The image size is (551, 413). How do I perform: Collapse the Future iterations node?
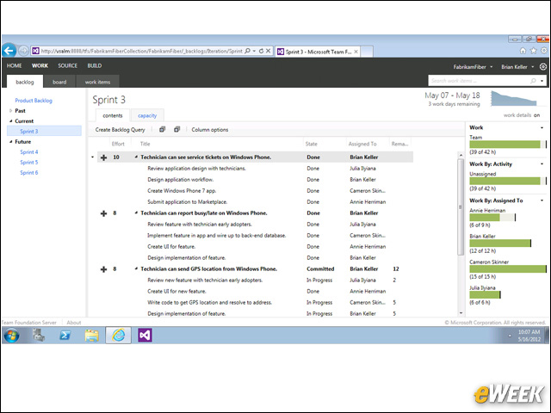pyautogui.click(x=10, y=141)
